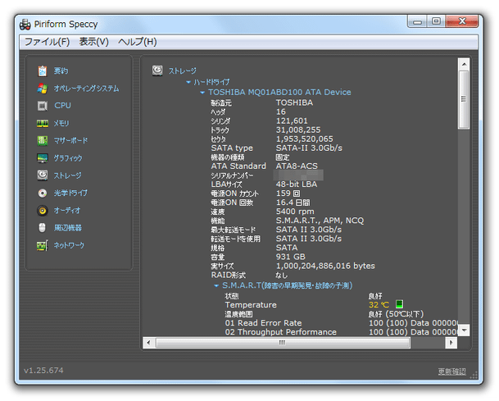The height and width of the screenshot is (401, 499).
Task: Click the 32 ℃ temperature reading
Action: [x=379, y=305]
